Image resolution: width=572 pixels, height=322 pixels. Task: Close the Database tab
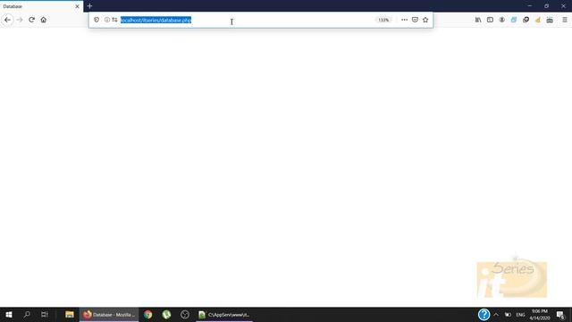[x=77, y=6]
